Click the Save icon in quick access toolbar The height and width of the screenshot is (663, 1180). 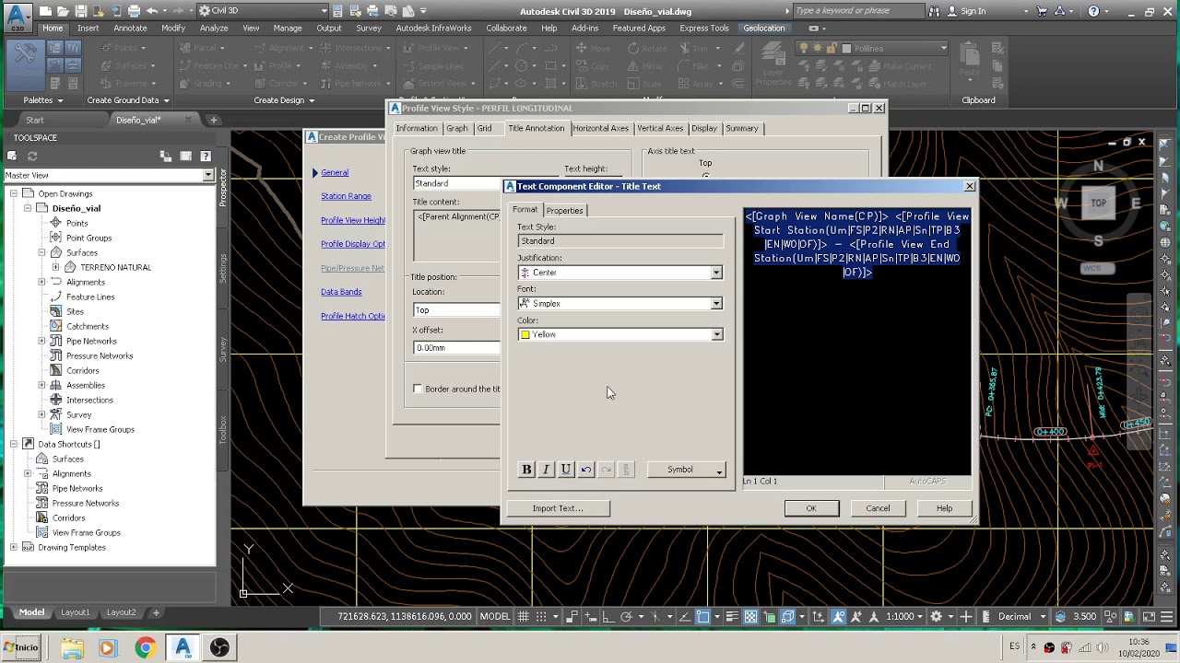pyautogui.click(x=81, y=11)
